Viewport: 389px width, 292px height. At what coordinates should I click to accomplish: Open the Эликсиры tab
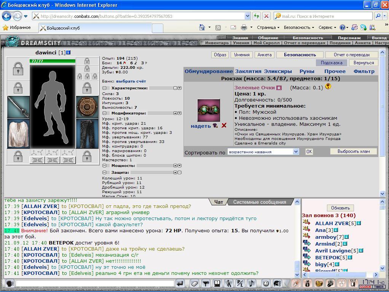click(x=278, y=71)
